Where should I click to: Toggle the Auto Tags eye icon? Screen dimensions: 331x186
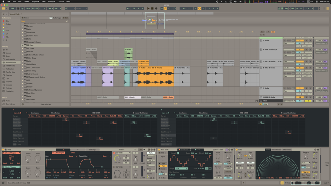pos(51,18)
